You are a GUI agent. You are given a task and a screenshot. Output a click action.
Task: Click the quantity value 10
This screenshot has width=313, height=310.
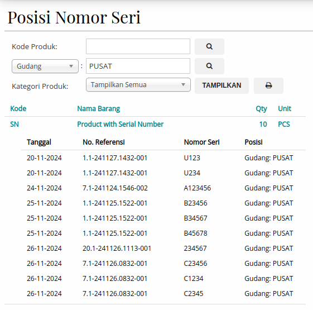point(263,124)
